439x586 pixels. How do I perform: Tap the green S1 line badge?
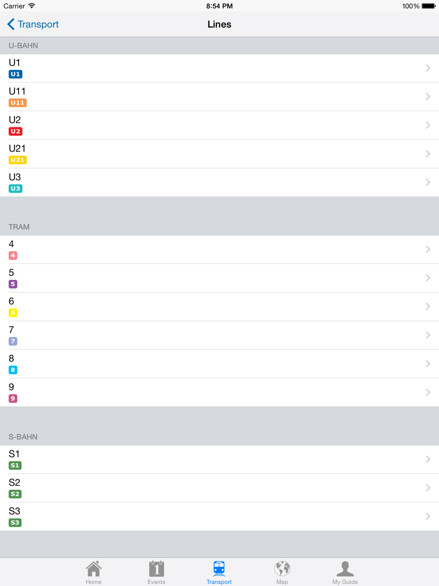coord(15,466)
